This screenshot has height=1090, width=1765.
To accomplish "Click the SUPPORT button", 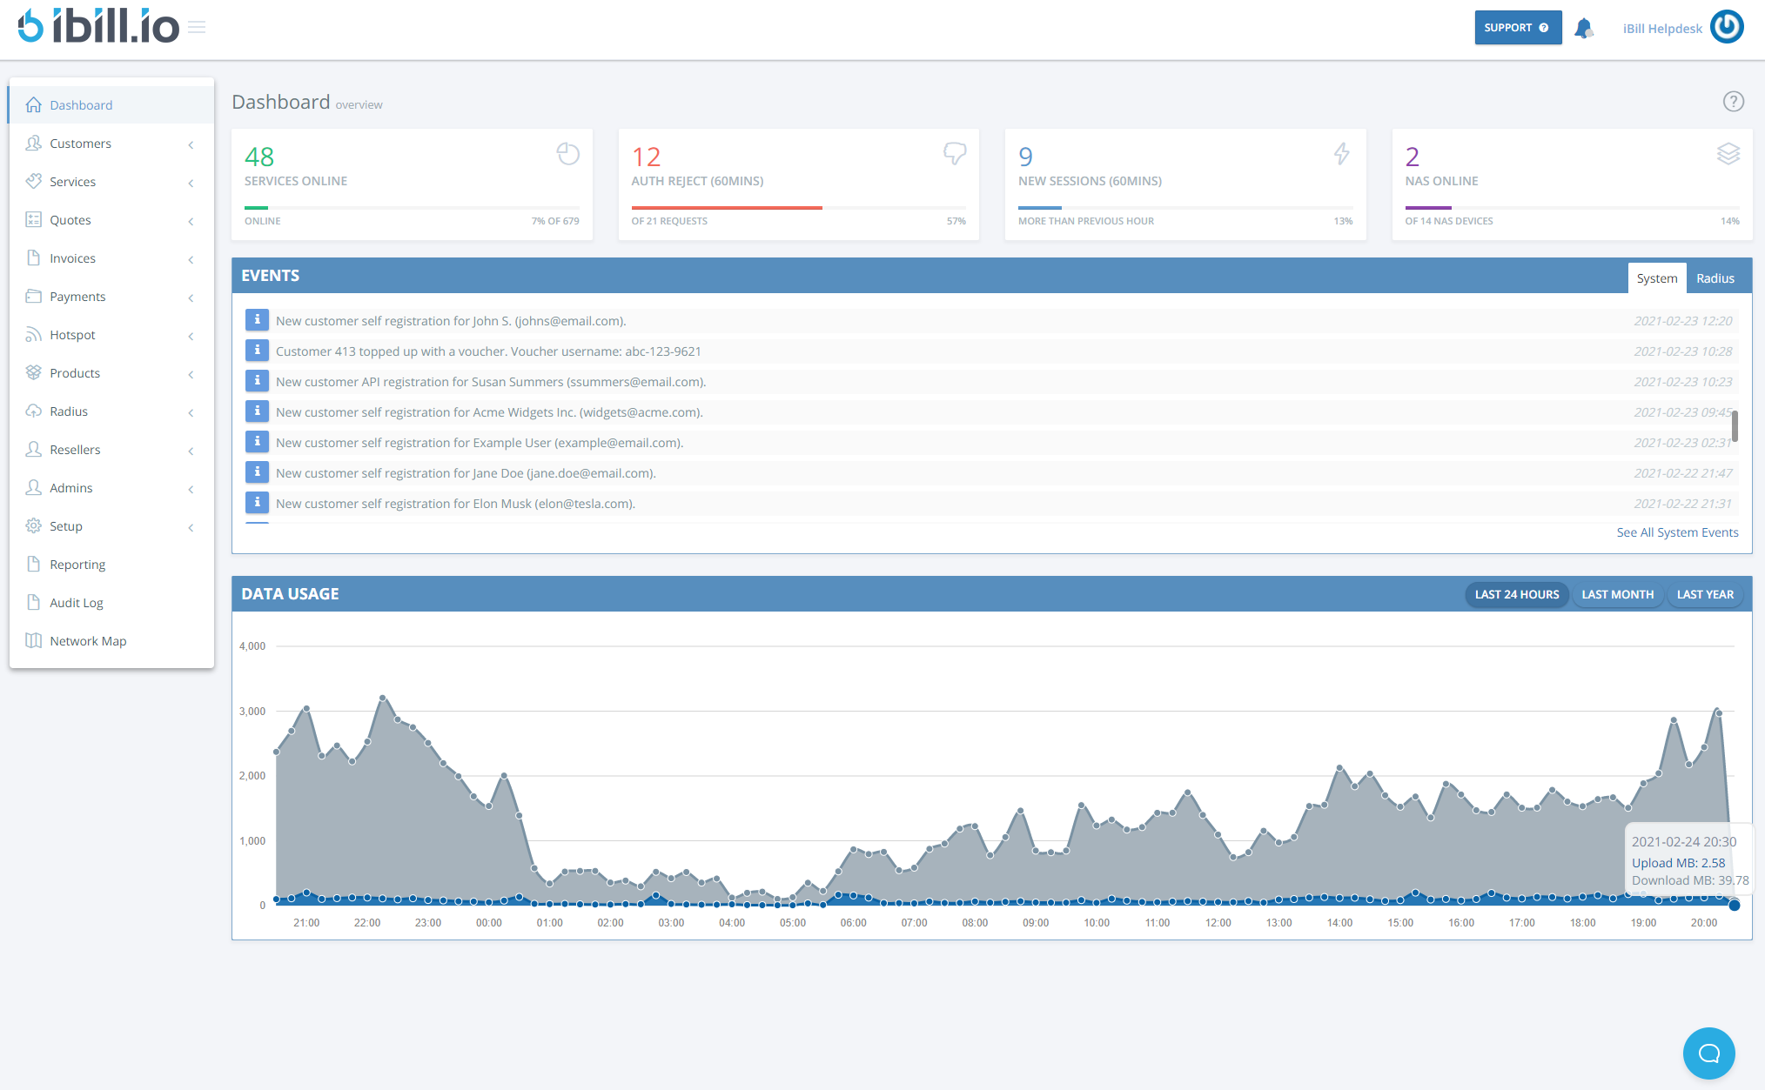I will 1518,27.
